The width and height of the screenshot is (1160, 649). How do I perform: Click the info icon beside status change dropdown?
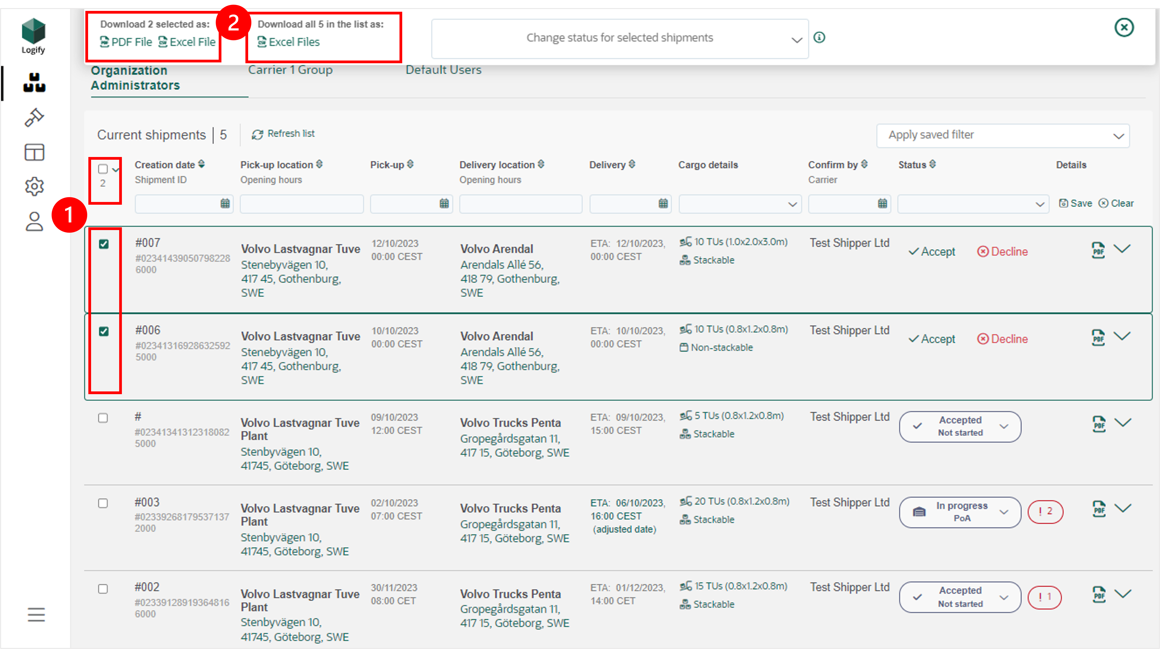pos(819,37)
